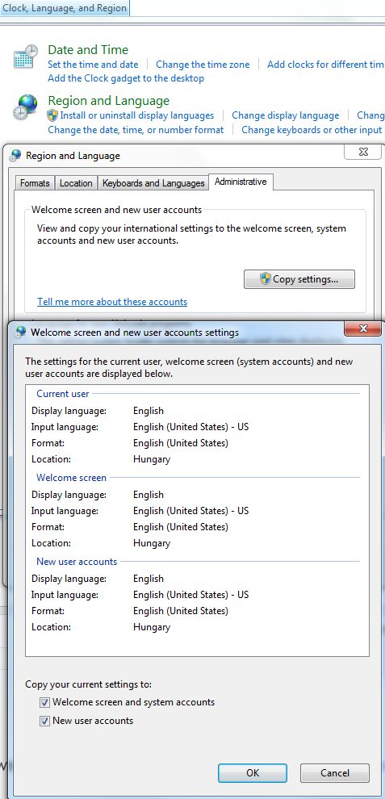The height and width of the screenshot is (799, 385).
Task: Open the Date and Time clock icon
Action: (26, 56)
